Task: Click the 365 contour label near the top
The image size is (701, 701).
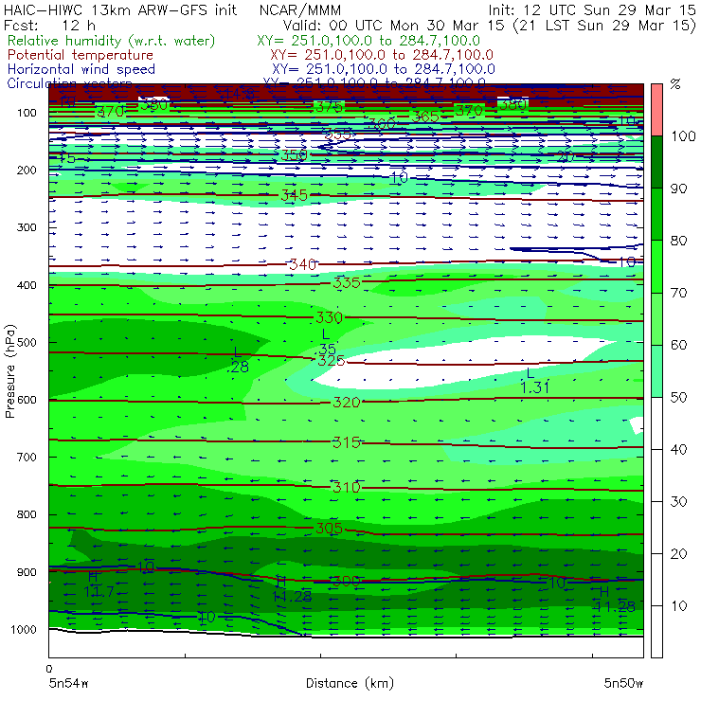Action: pos(425,117)
